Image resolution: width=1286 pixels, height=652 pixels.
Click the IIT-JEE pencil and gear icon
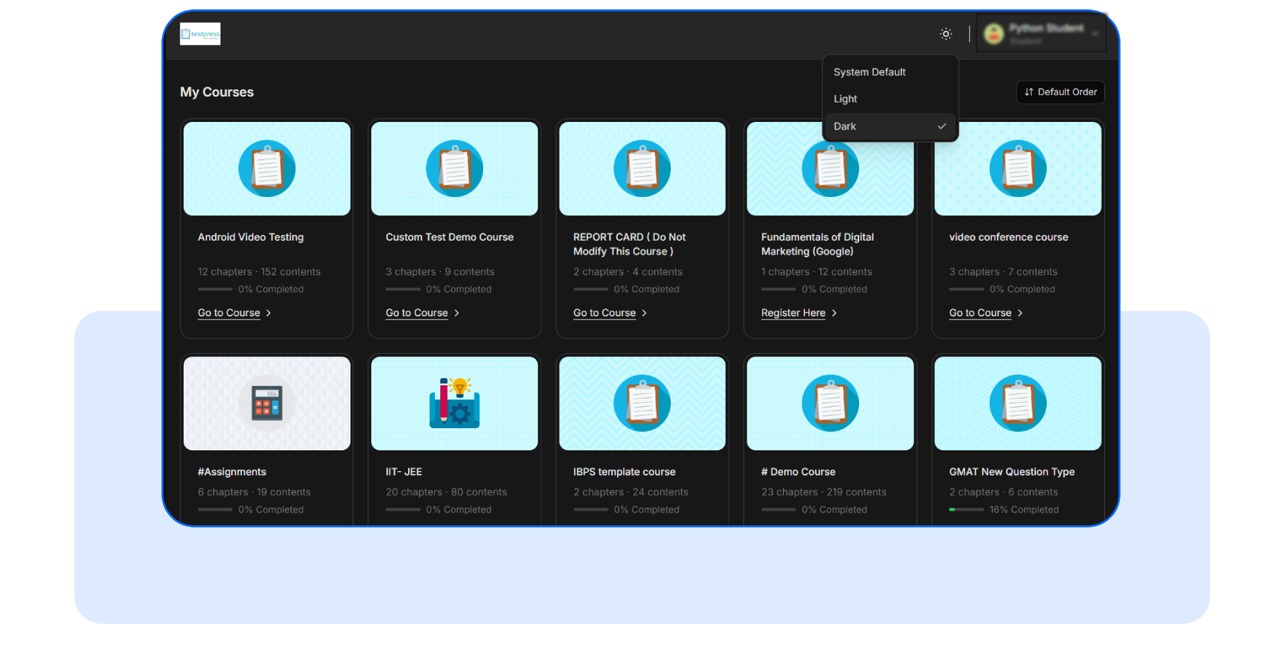[454, 403]
